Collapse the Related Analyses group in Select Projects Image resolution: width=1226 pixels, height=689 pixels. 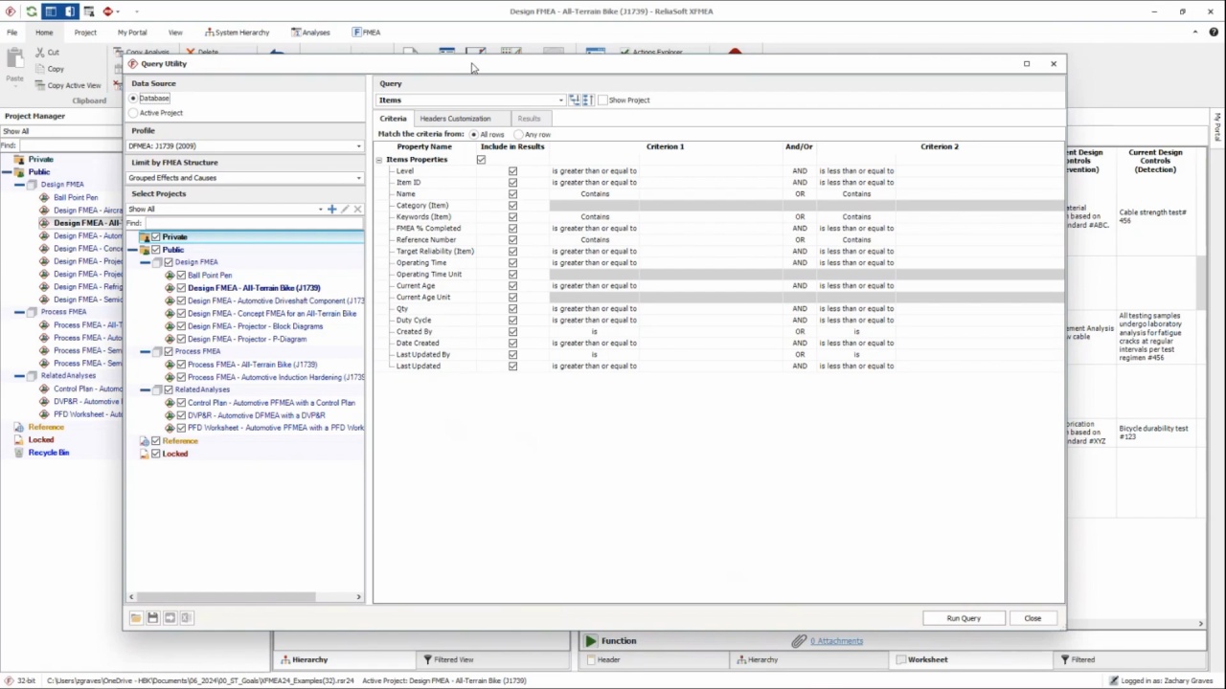coord(145,390)
